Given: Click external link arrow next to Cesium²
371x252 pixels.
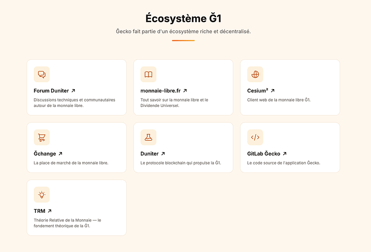Looking at the screenshot, I should click(x=273, y=91).
